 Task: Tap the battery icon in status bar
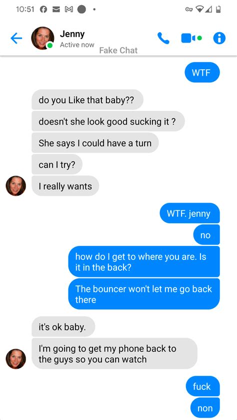point(218,10)
